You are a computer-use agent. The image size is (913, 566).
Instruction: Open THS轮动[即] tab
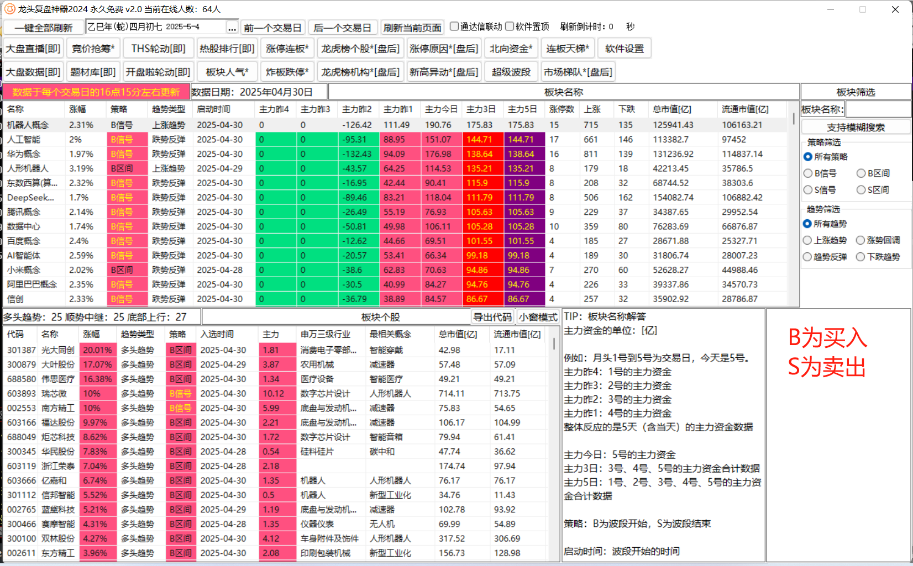pos(159,49)
